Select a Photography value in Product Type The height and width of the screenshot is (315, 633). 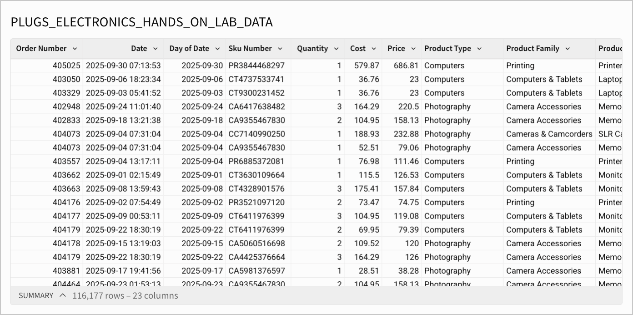[447, 107]
